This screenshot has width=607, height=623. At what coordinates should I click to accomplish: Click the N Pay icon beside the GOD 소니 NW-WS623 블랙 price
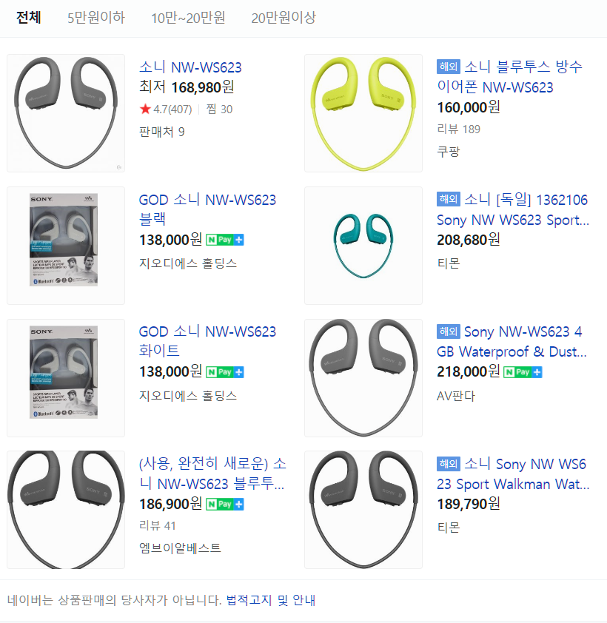pyautogui.click(x=224, y=240)
